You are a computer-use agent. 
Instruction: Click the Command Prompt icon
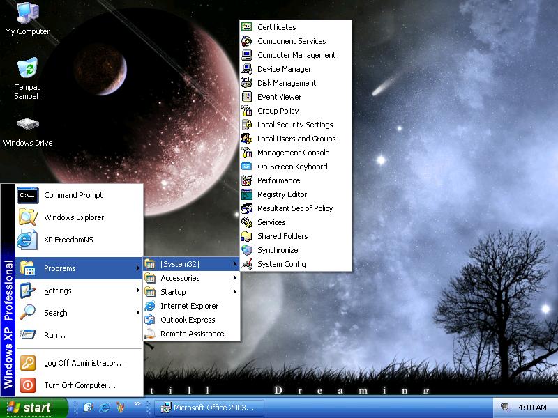27,195
